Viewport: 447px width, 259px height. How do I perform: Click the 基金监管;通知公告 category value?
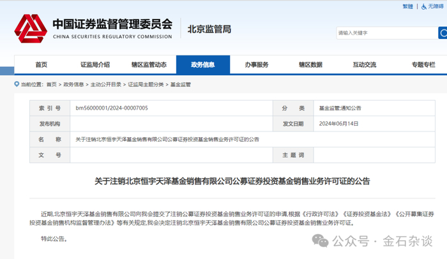pyautogui.click(x=340, y=108)
